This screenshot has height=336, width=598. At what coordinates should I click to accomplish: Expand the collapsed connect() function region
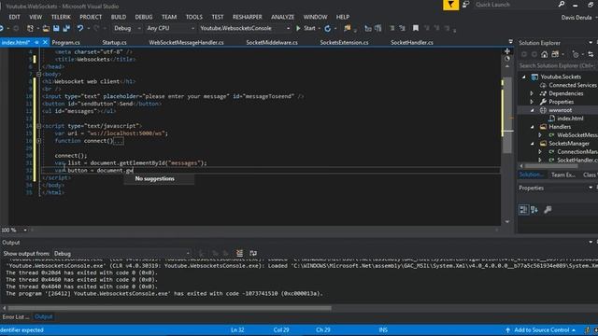[x=39, y=141]
